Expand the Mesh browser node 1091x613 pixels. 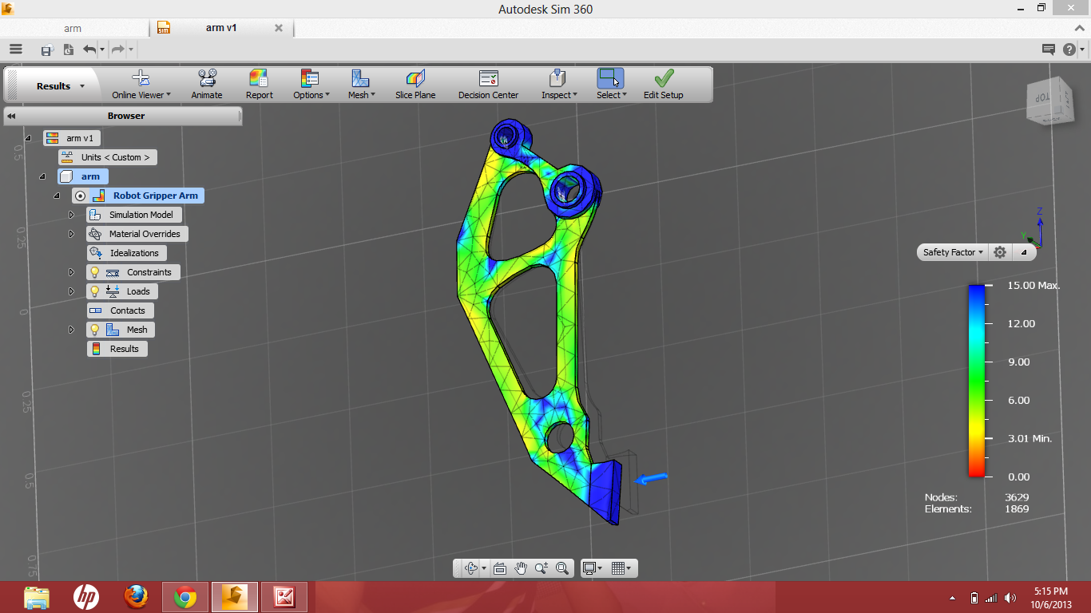(x=71, y=330)
